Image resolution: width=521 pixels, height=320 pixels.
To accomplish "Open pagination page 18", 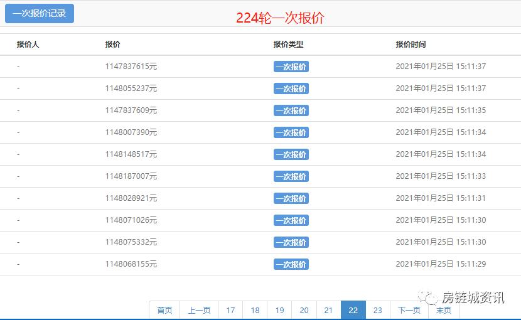I will tap(255, 311).
